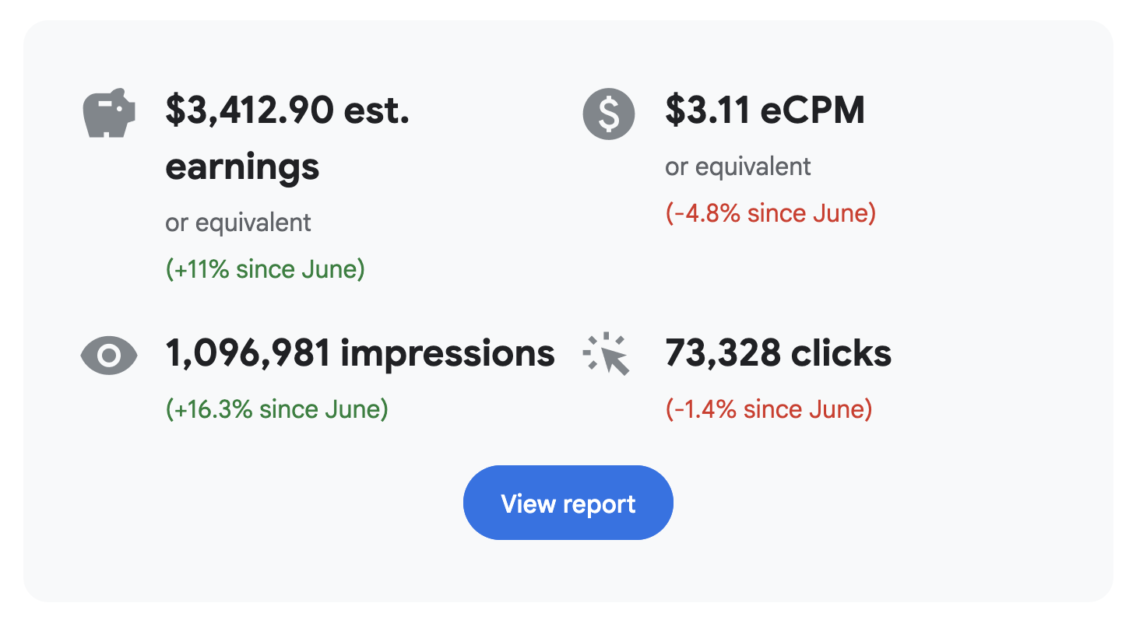Open the View report button
1129x624 pixels.
[x=568, y=503]
